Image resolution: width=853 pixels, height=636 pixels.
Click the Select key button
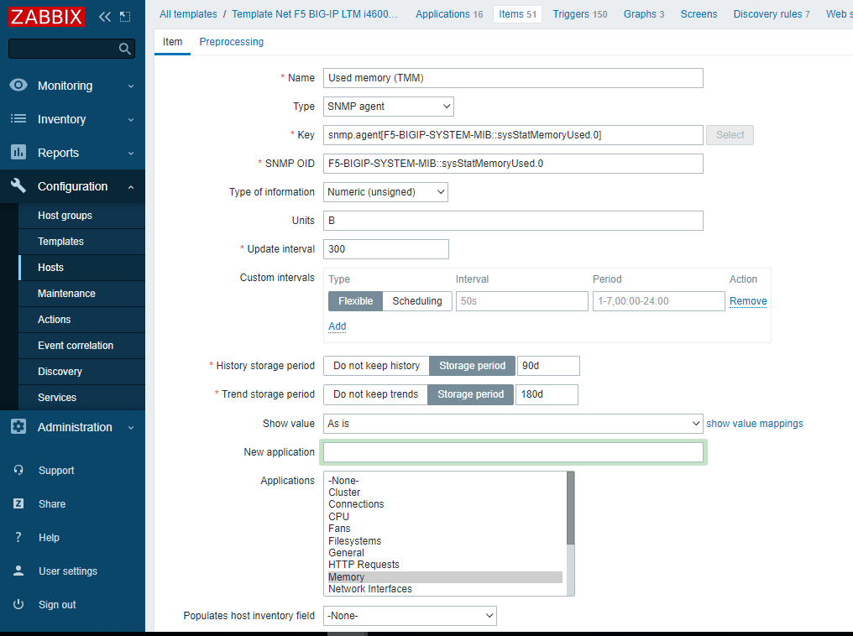[730, 135]
